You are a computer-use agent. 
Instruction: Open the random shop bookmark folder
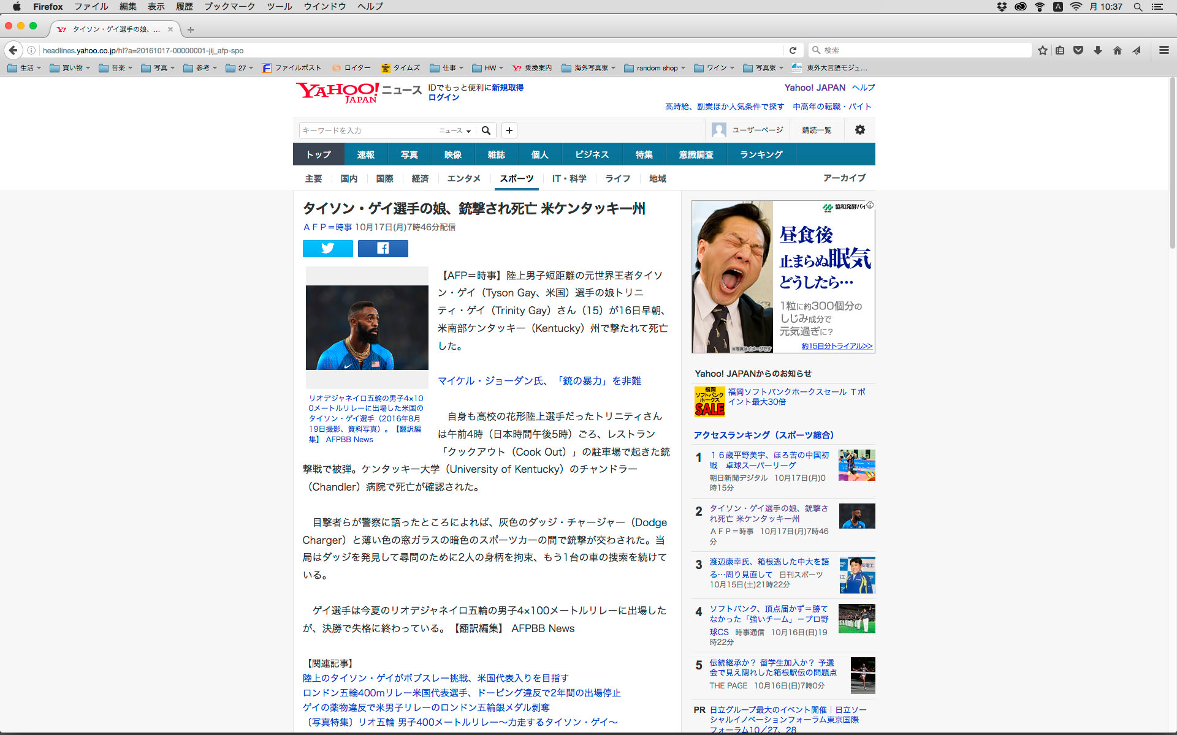[x=656, y=68]
